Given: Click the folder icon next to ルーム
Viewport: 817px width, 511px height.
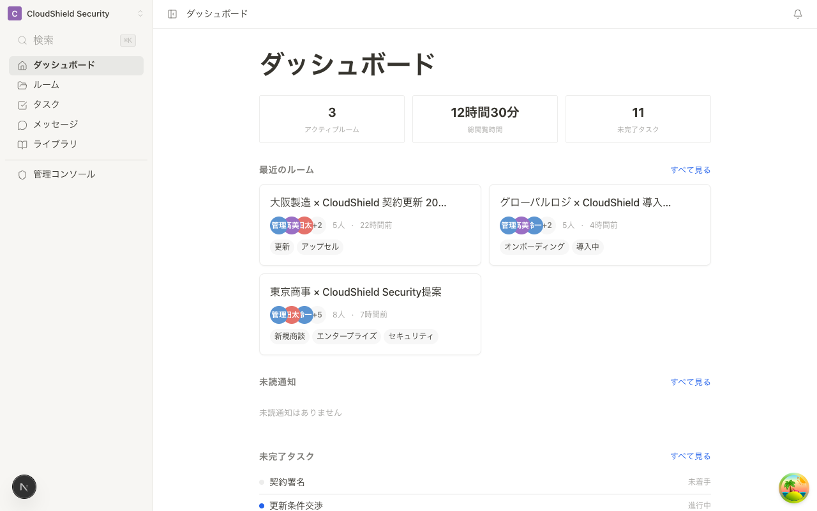Looking at the screenshot, I should (22, 84).
